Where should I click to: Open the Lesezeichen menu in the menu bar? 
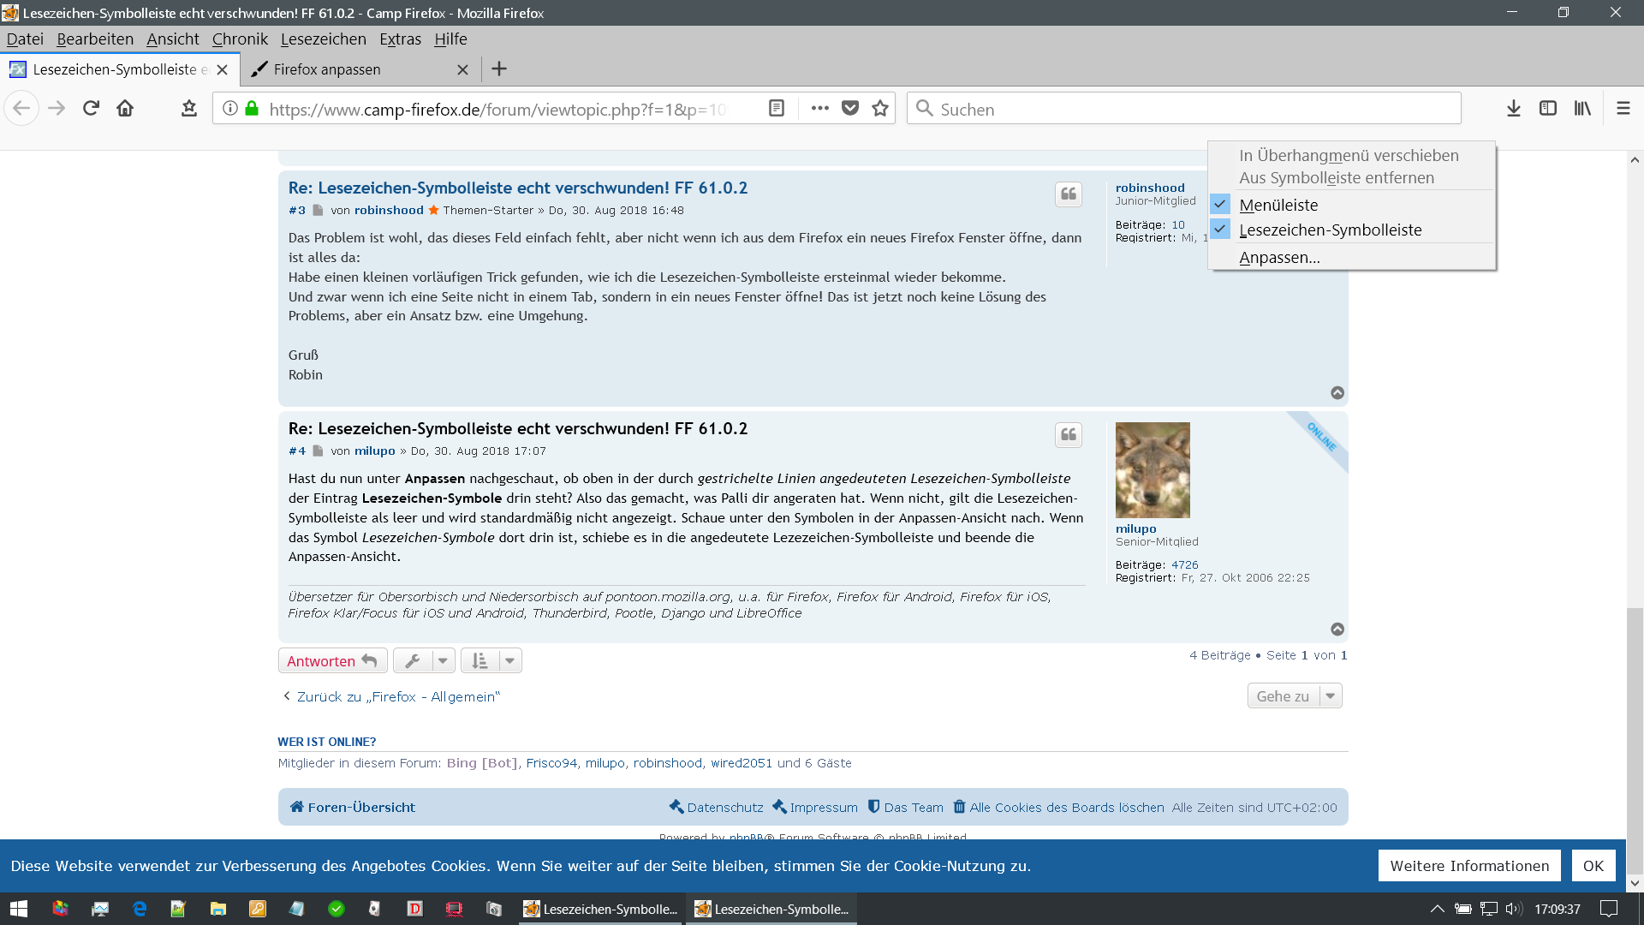[323, 39]
